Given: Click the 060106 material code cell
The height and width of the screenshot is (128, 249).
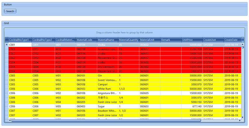Looking at the screenshot, I should (87, 111).
